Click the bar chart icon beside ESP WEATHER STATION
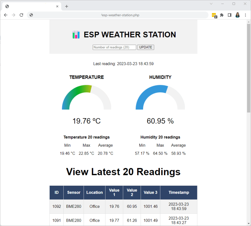Image resolution: width=251 pixels, height=226 pixels. pos(75,35)
